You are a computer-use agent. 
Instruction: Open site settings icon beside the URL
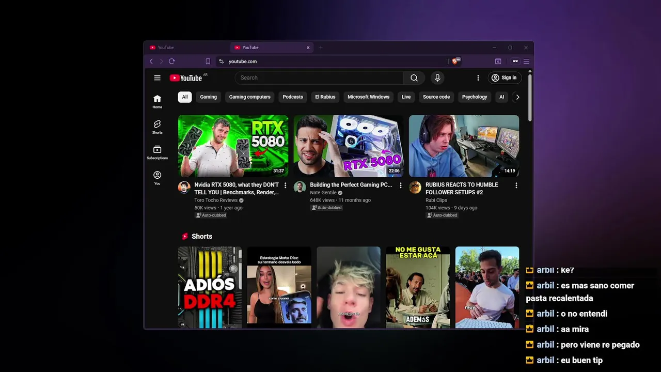coord(221,61)
